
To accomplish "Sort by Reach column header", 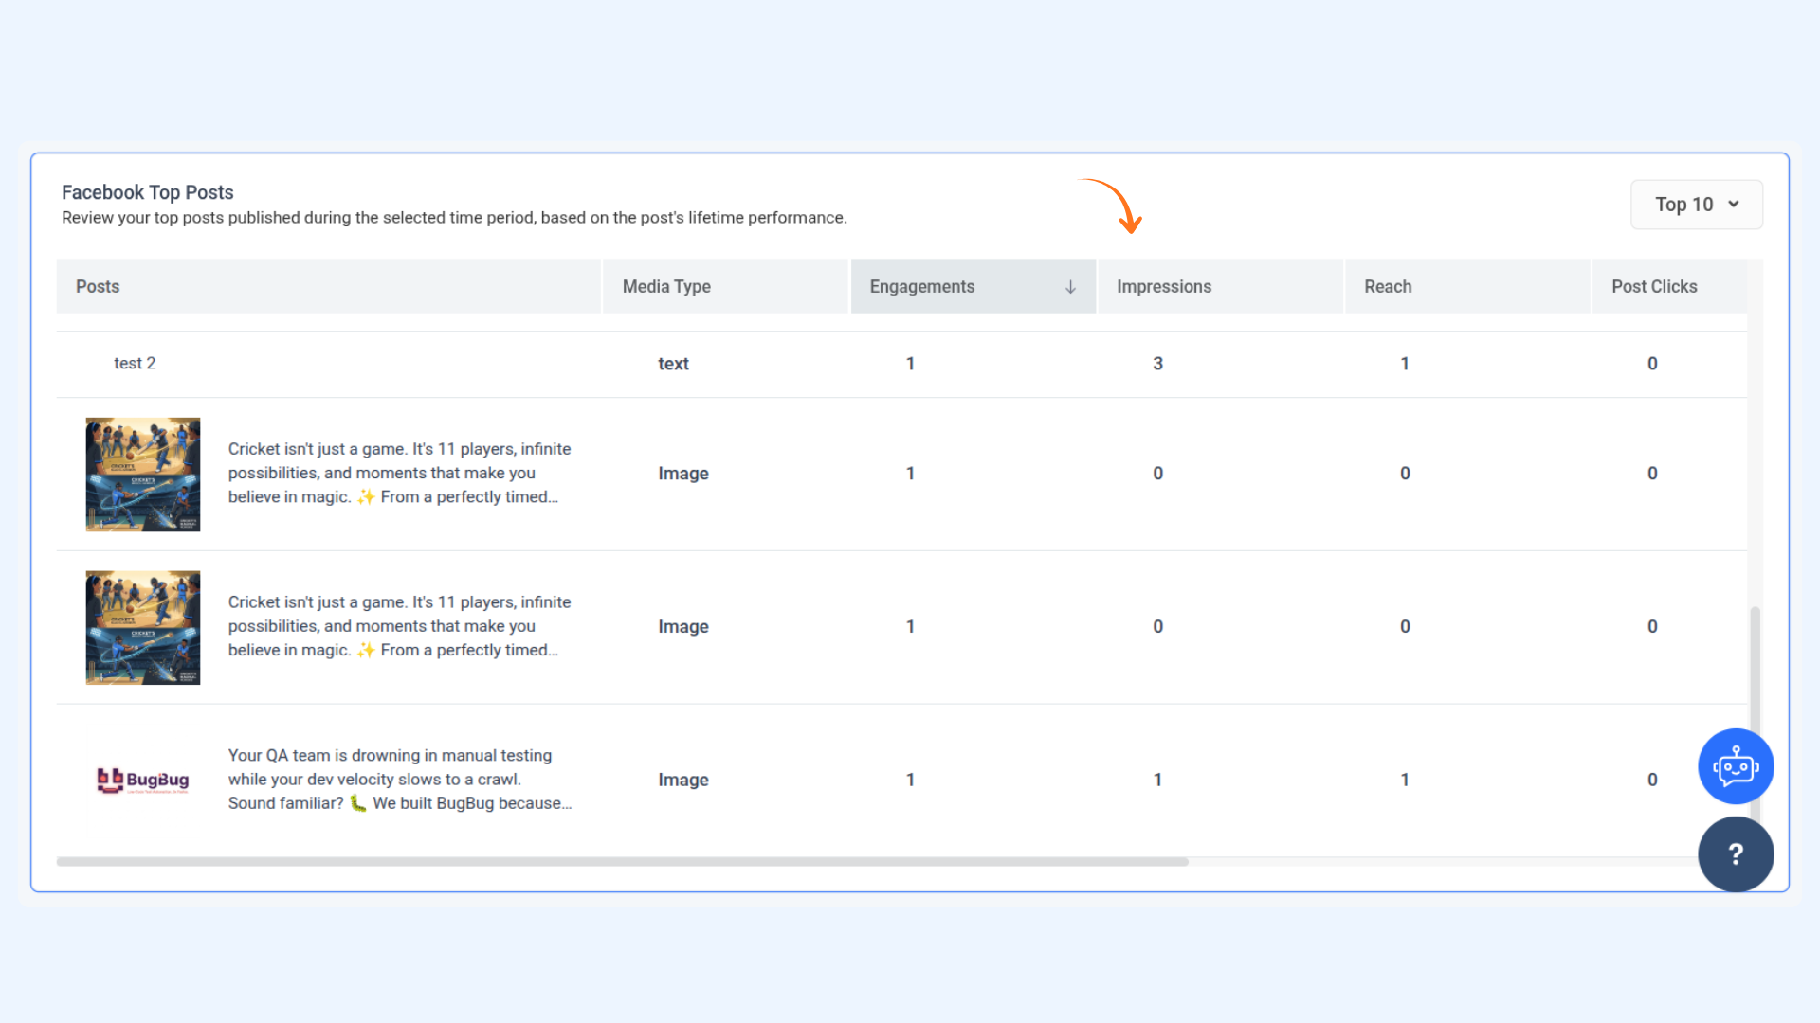I will [x=1387, y=287].
